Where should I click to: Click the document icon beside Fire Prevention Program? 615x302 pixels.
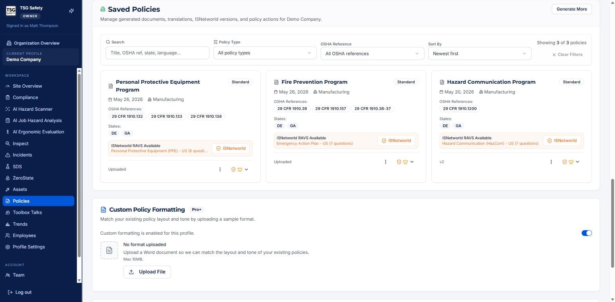point(276,82)
